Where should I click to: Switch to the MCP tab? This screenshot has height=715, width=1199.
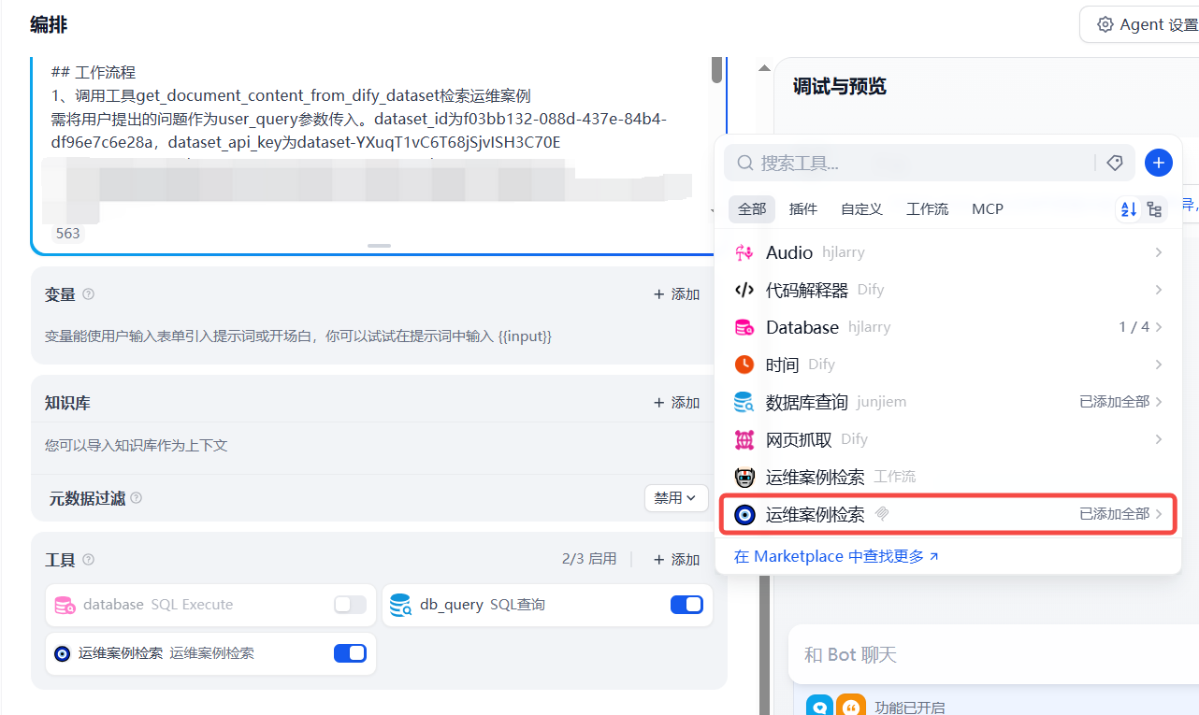[987, 208]
